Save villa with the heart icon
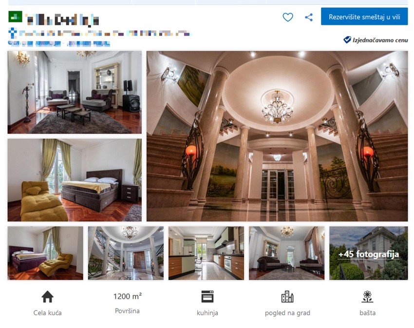 coord(287,18)
